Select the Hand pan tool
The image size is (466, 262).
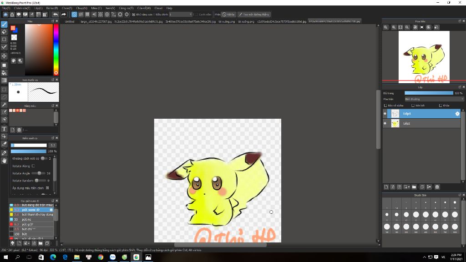click(x=4, y=161)
